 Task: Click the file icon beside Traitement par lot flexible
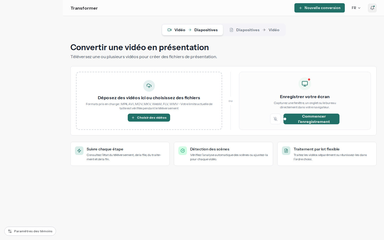[286, 151]
